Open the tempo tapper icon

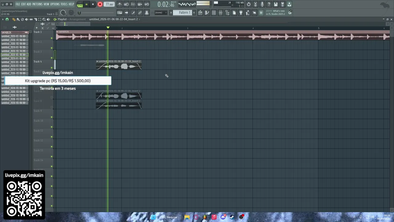coord(247,13)
